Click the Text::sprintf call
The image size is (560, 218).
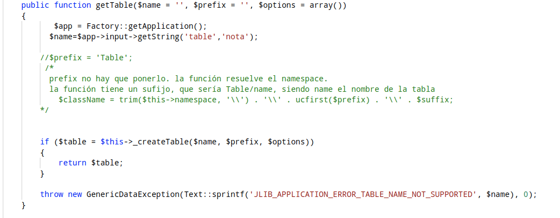(214, 194)
